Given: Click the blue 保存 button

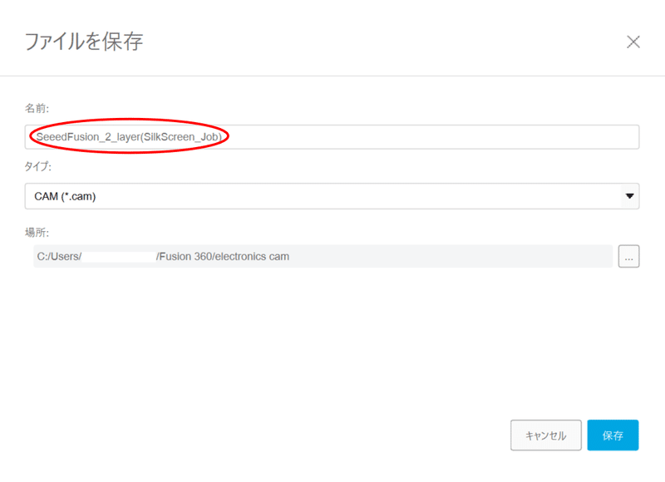Looking at the screenshot, I should [613, 435].
